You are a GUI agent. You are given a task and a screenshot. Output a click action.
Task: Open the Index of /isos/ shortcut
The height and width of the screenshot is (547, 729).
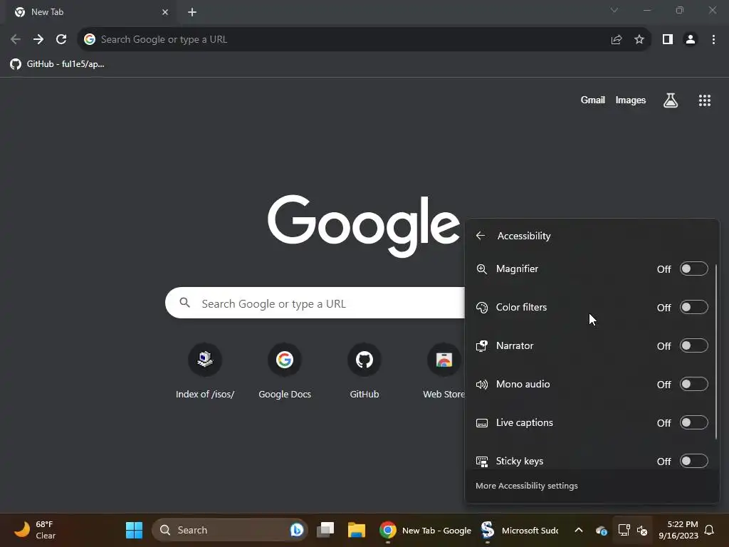coord(205,371)
